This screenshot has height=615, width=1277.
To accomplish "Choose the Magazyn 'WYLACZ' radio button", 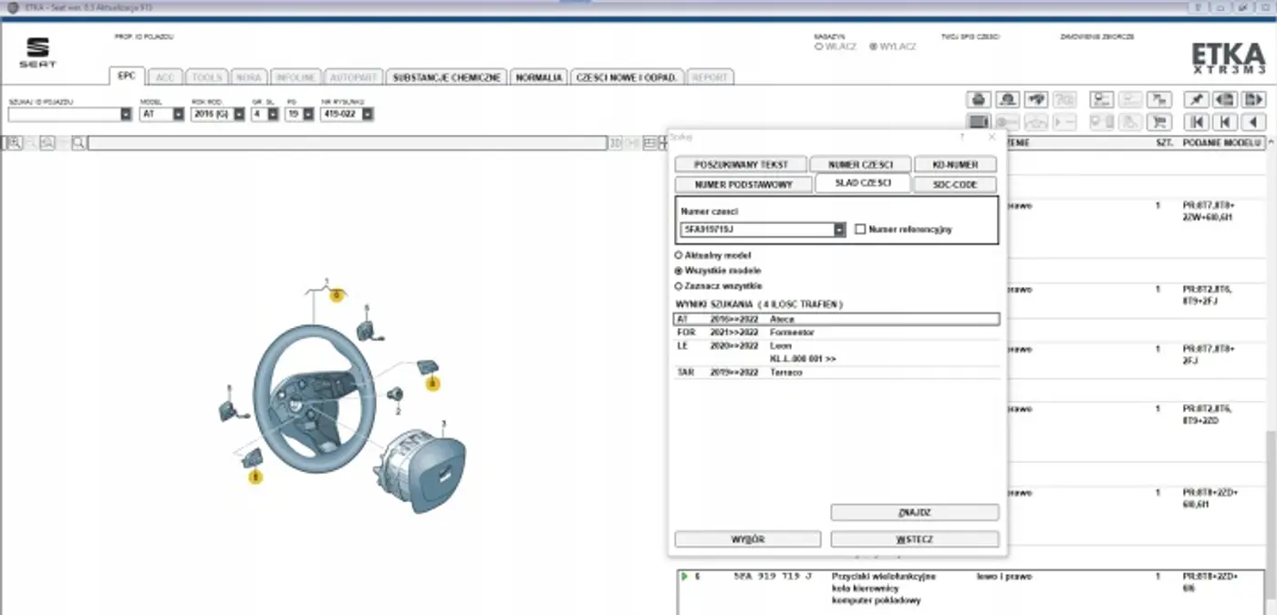I will [x=873, y=46].
